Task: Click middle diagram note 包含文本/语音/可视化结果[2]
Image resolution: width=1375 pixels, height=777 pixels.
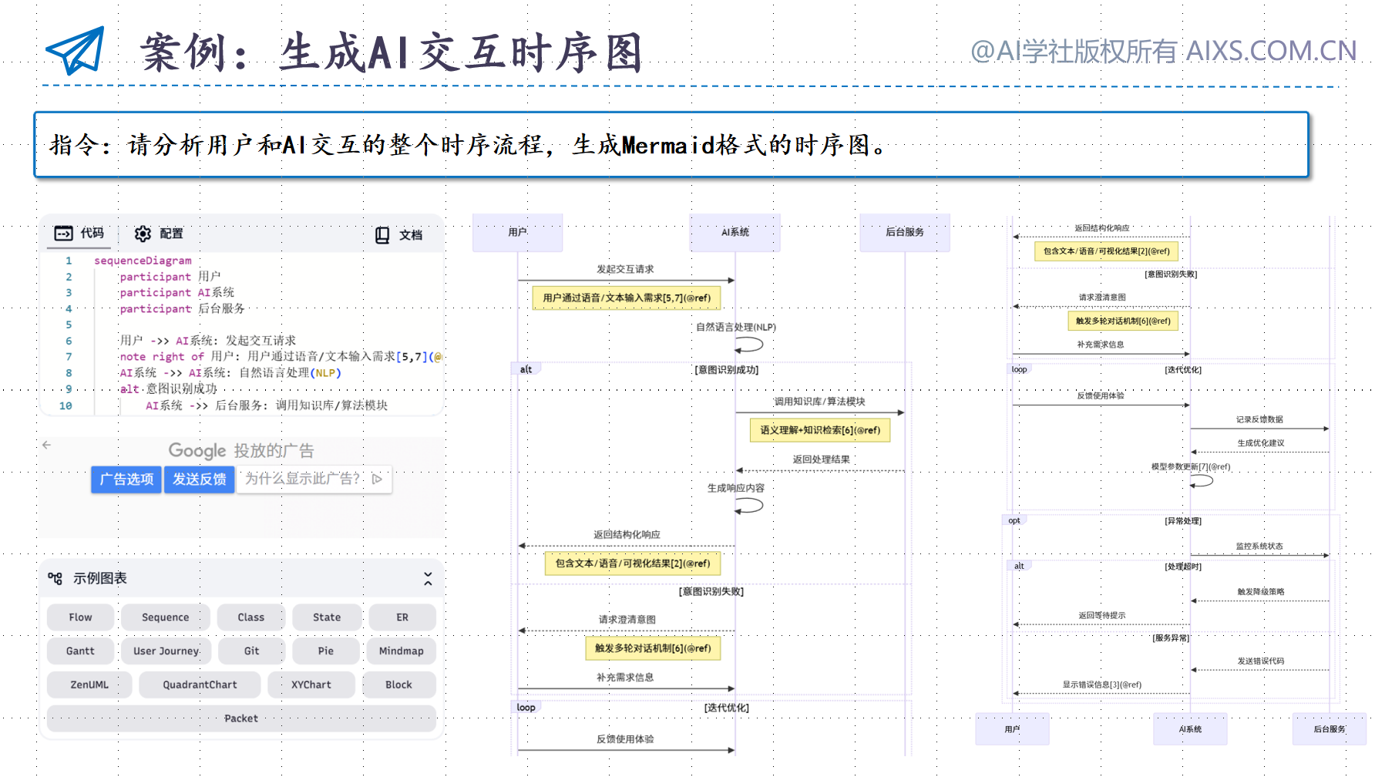Action: [x=633, y=563]
